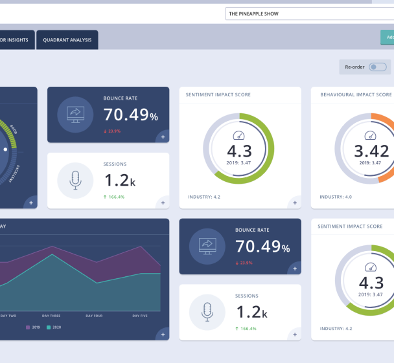
Task: Open the Quadrant Analysis tab
Action: coord(67,40)
